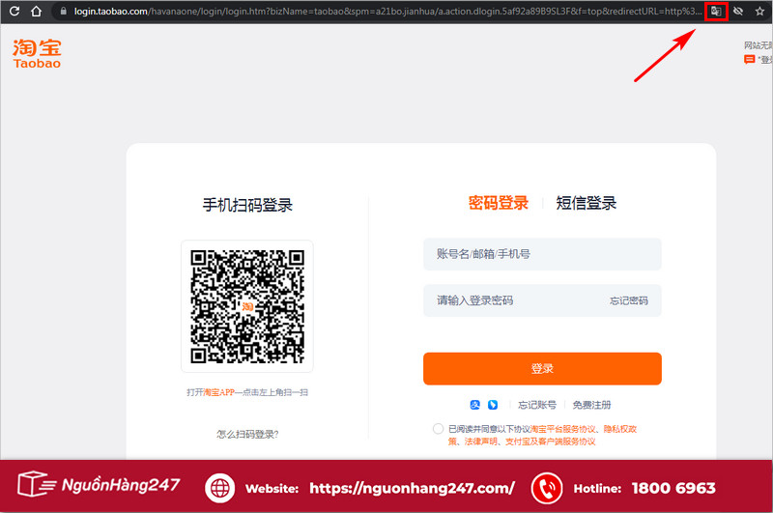Click the 请输入登录密码 password field

tap(542, 300)
